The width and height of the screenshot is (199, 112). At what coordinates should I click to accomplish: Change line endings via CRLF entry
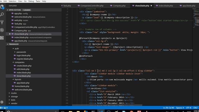point(195,108)
